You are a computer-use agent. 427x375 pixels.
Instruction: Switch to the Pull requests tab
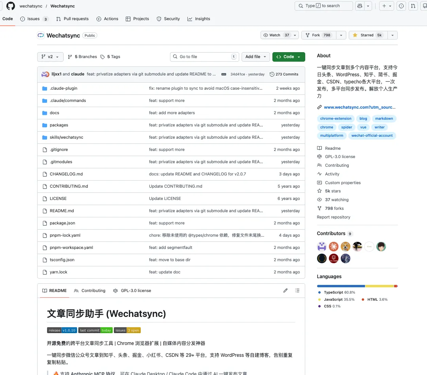[x=72, y=19]
